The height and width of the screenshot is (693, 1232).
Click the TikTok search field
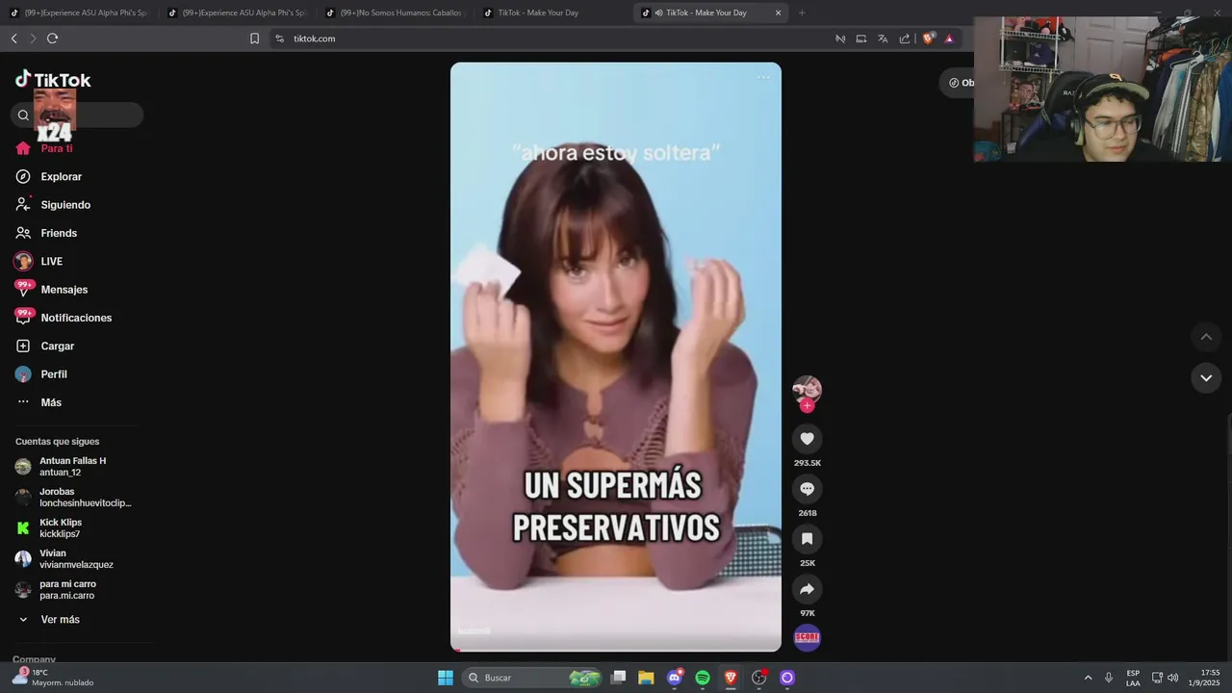point(77,115)
